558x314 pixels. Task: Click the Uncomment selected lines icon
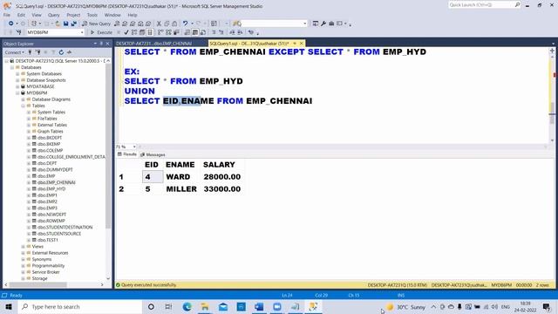tap(221, 32)
